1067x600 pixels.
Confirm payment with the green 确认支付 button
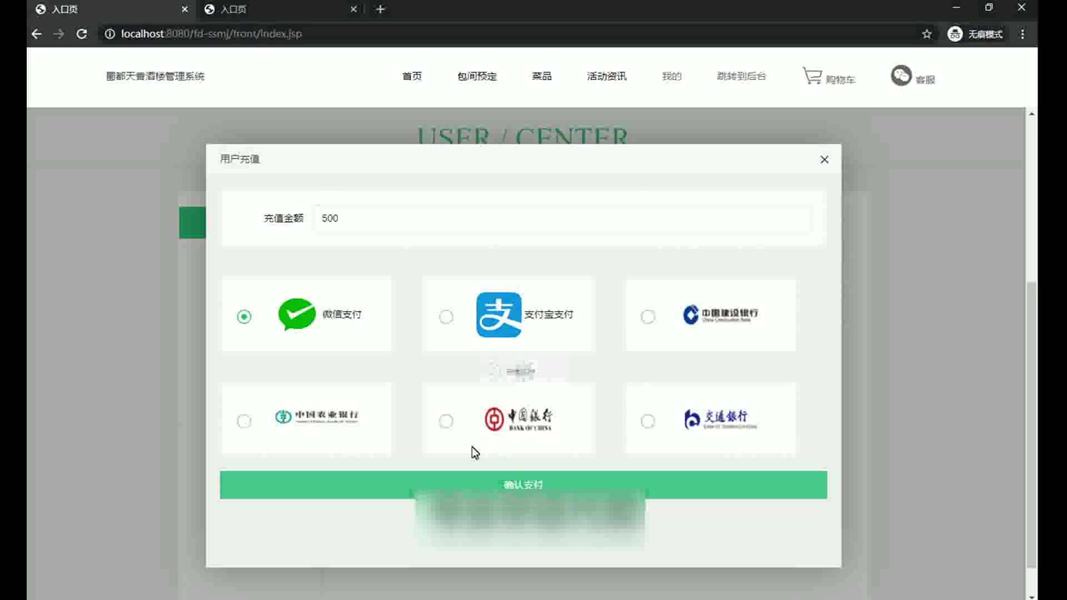point(523,485)
